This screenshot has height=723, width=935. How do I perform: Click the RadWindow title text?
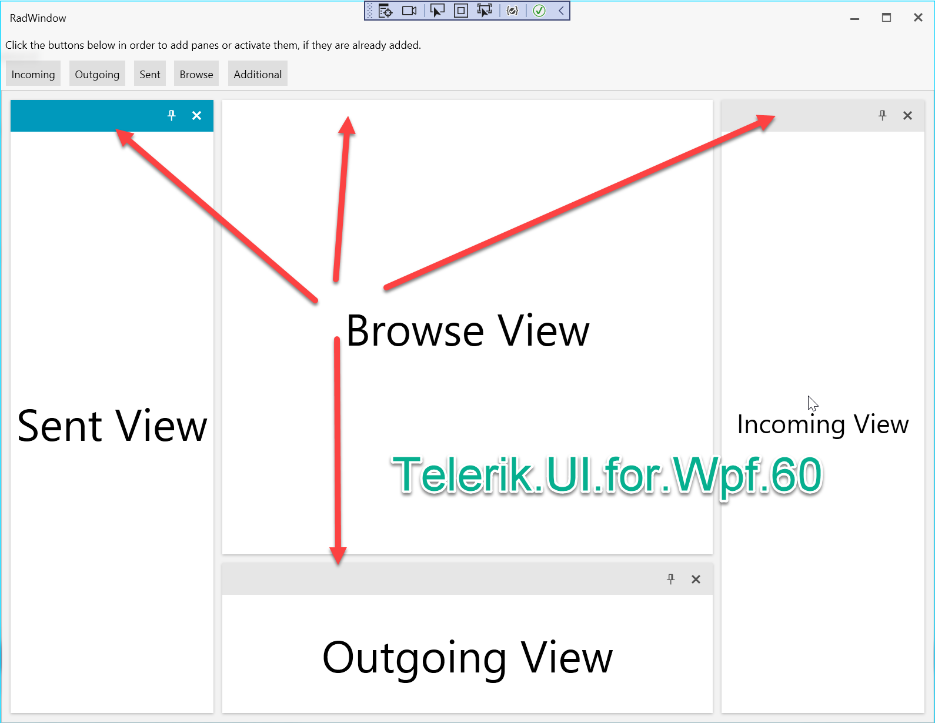pos(38,18)
